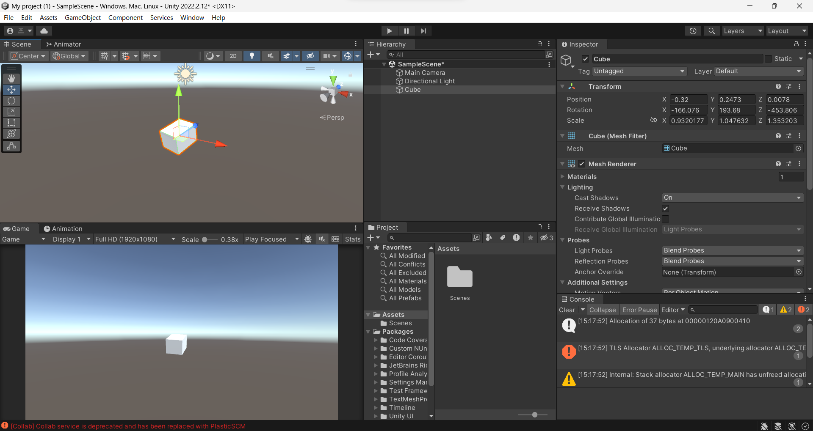Open the Layers dropdown

click(742, 31)
